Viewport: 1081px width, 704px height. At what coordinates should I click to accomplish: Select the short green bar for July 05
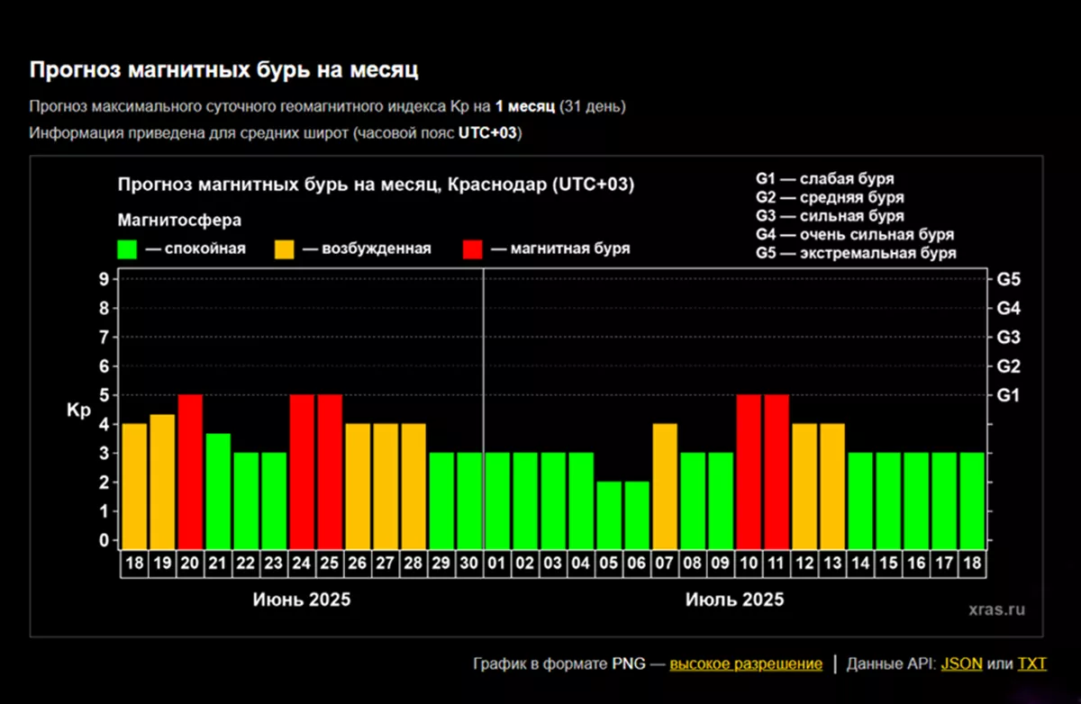[609, 514]
